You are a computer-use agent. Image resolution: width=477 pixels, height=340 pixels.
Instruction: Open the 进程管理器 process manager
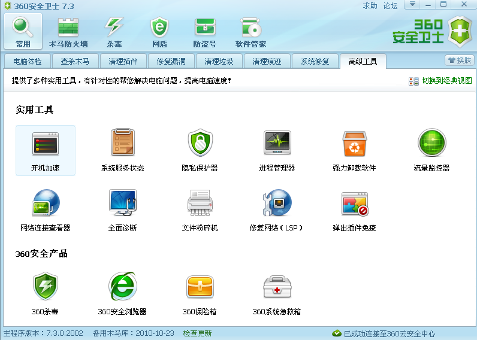coord(277,150)
